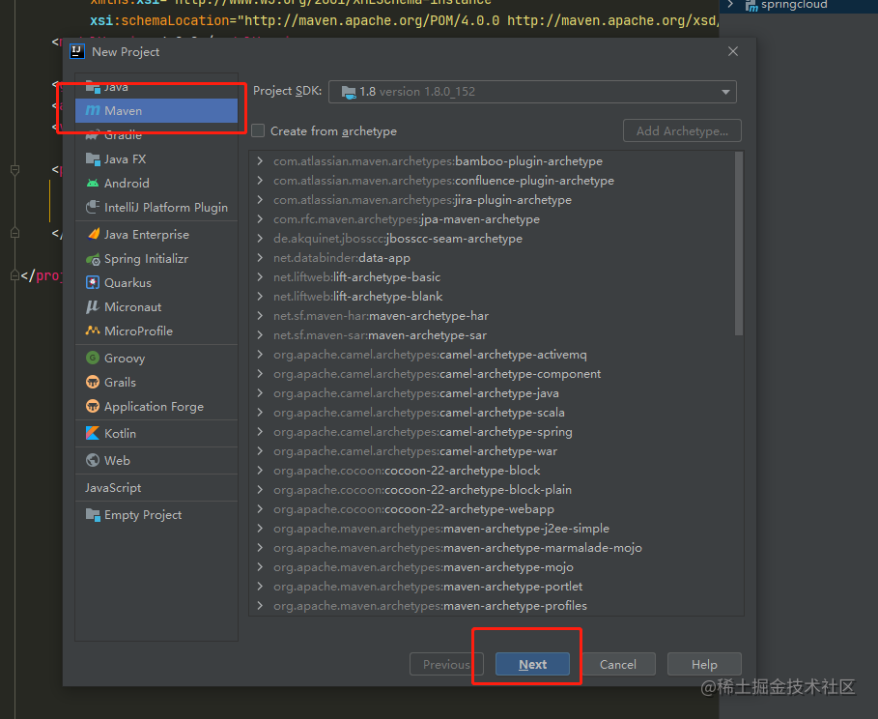Image resolution: width=878 pixels, height=719 pixels.
Task: Click the springcloud module icon in background
Action: click(x=751, y=5)
